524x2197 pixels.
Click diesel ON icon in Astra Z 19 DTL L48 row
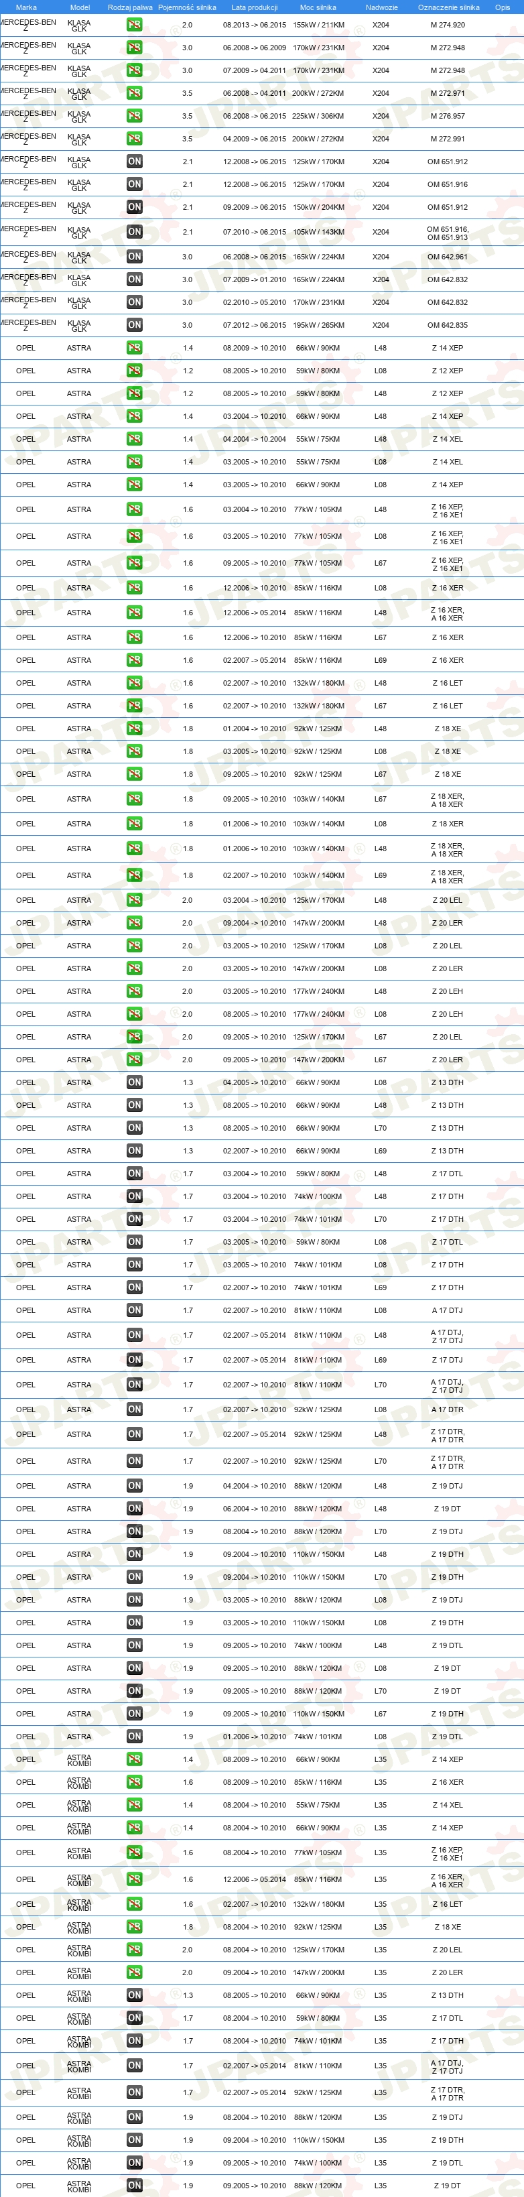(135, 1646)
